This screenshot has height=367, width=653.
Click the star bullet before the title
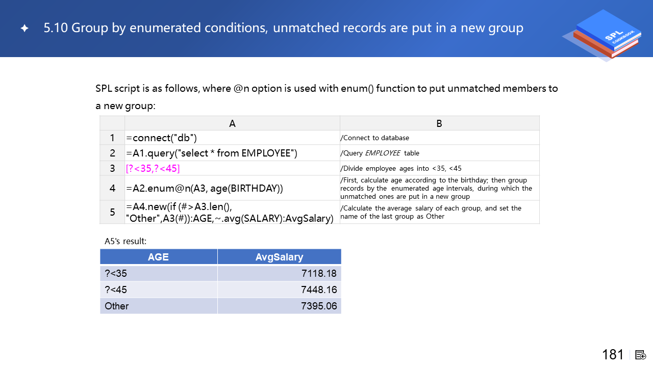(x=24, y=29)
